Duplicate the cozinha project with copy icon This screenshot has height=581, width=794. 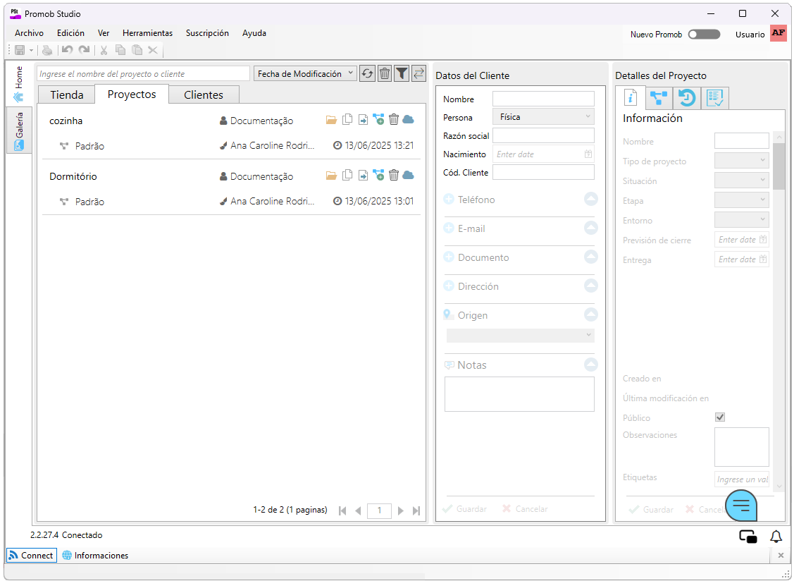pyautogui.click(x=347, y=120)
